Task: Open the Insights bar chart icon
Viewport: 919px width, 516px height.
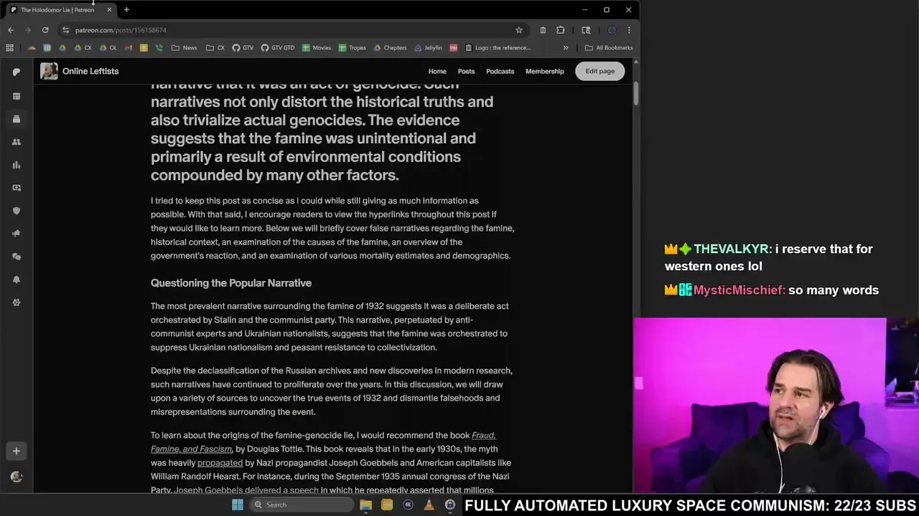Action: 17,165
